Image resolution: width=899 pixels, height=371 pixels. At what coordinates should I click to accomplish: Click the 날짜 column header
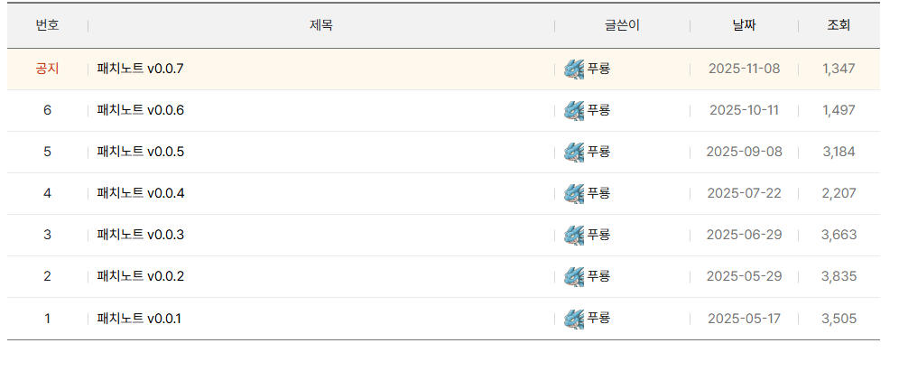[744, 25]
